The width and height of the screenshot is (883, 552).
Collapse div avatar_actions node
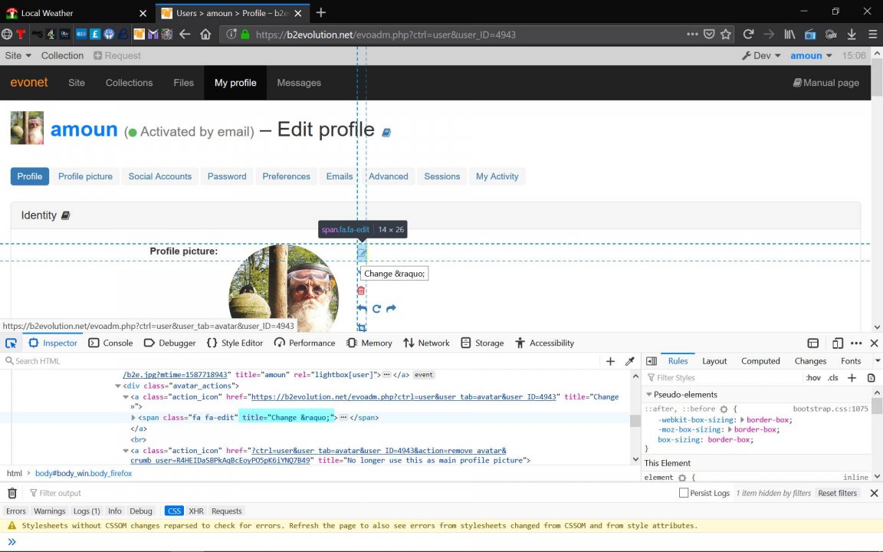pos(118,386)
